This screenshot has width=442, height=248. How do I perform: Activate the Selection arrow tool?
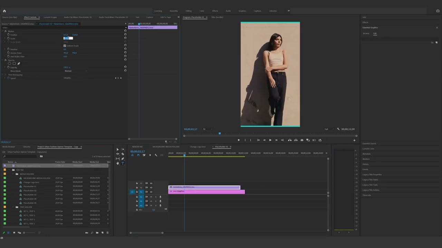118,149
